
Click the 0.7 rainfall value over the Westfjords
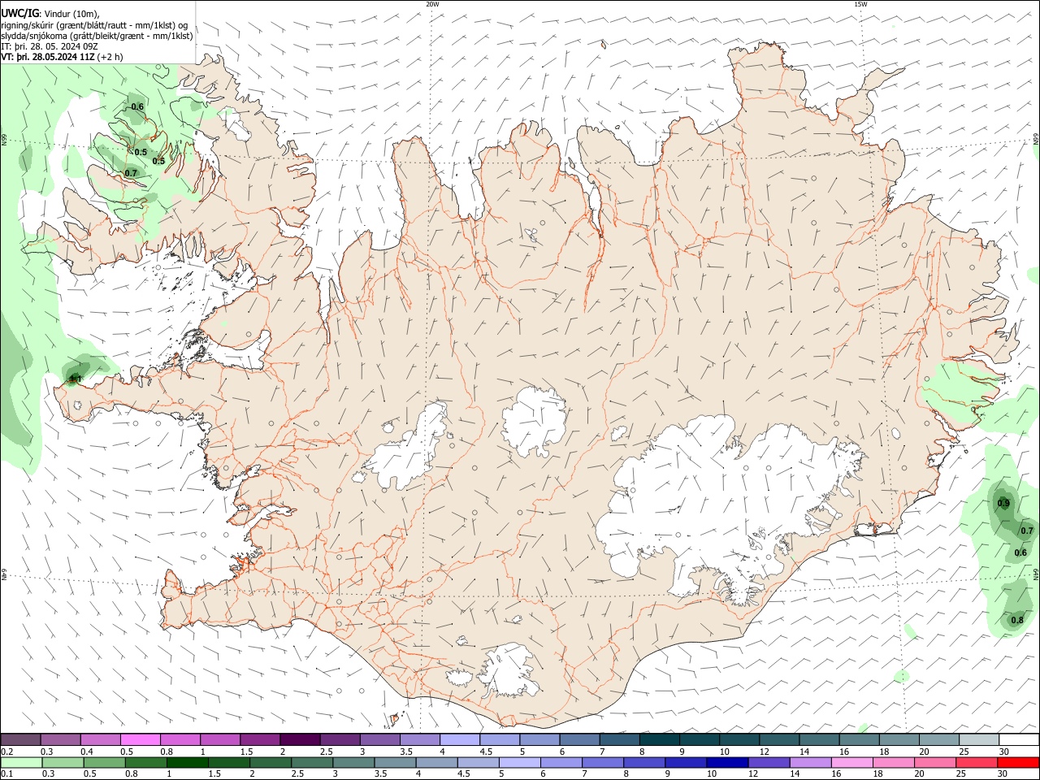click(131, 173)
